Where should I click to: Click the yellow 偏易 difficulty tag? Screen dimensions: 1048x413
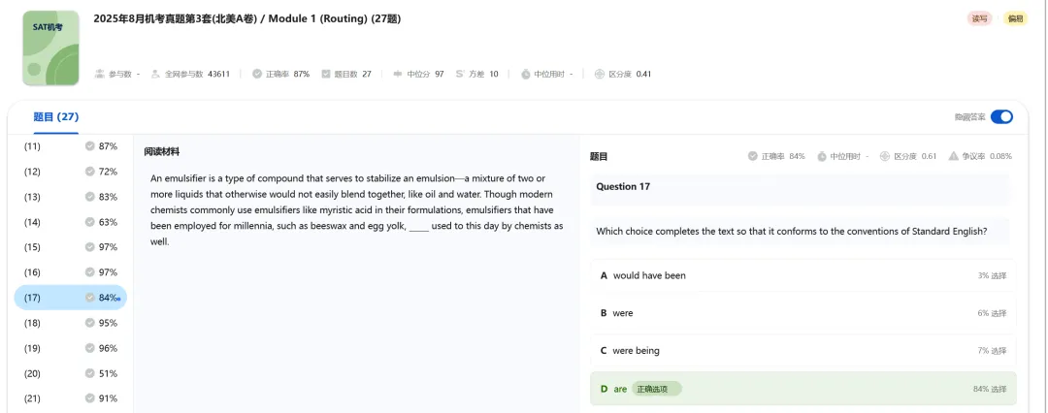(x=1015, y=18)
